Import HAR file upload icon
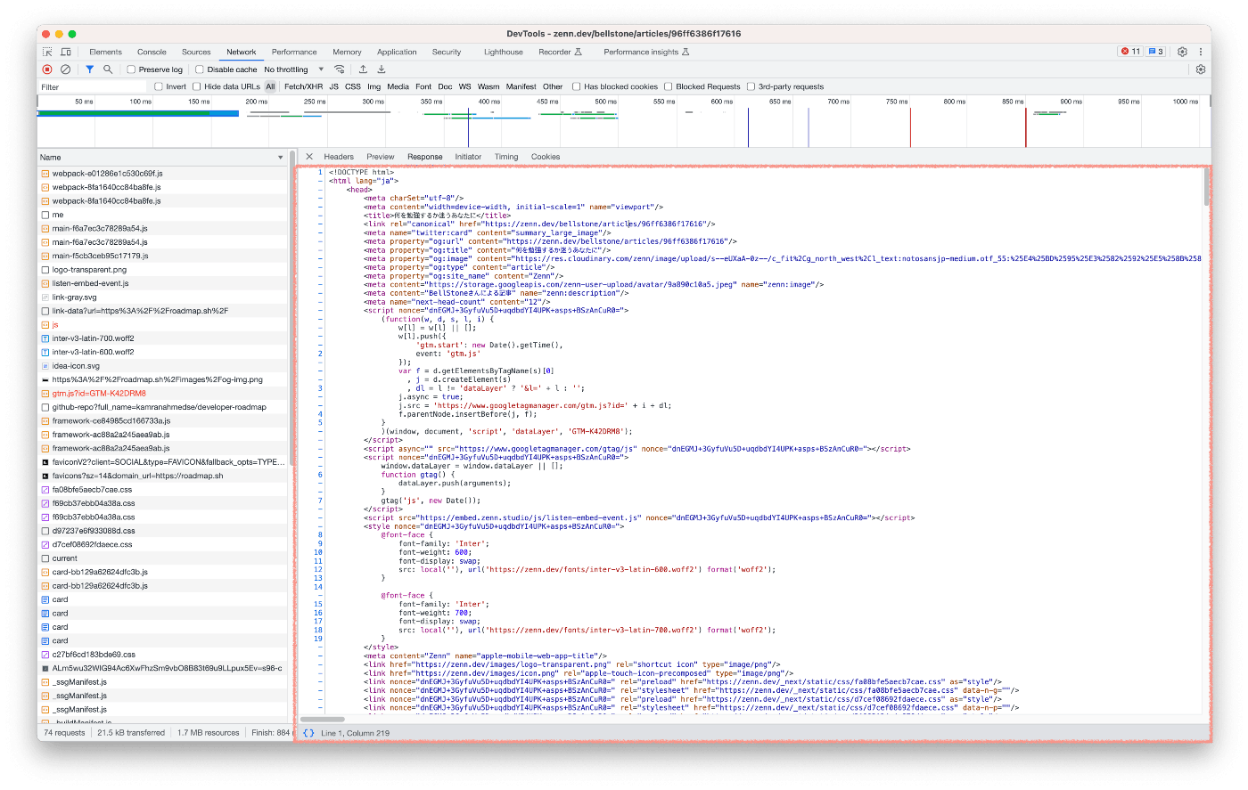Viewport: 1248px width, 790px height. click(x=363, y=69)
